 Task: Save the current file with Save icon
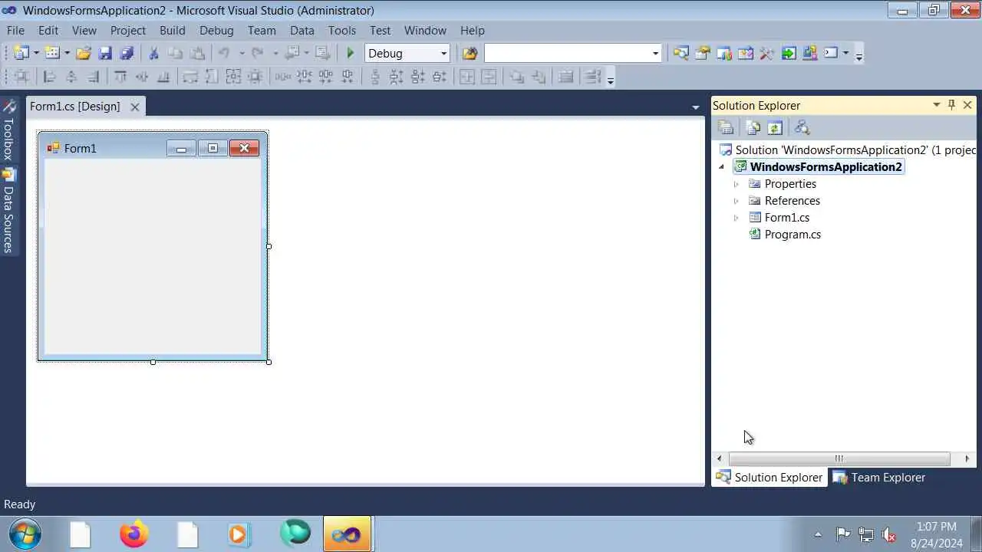coord(105,53)
